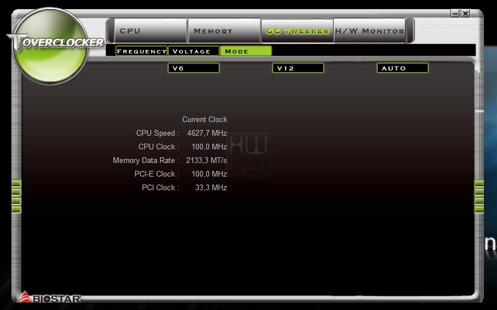Click the PCI-E Clock 100,0 MHz value
This screenshot has height=310, width=497.
pos(209,174)
